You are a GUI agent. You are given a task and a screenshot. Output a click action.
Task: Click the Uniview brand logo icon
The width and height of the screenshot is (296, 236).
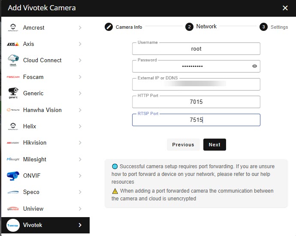13,209
